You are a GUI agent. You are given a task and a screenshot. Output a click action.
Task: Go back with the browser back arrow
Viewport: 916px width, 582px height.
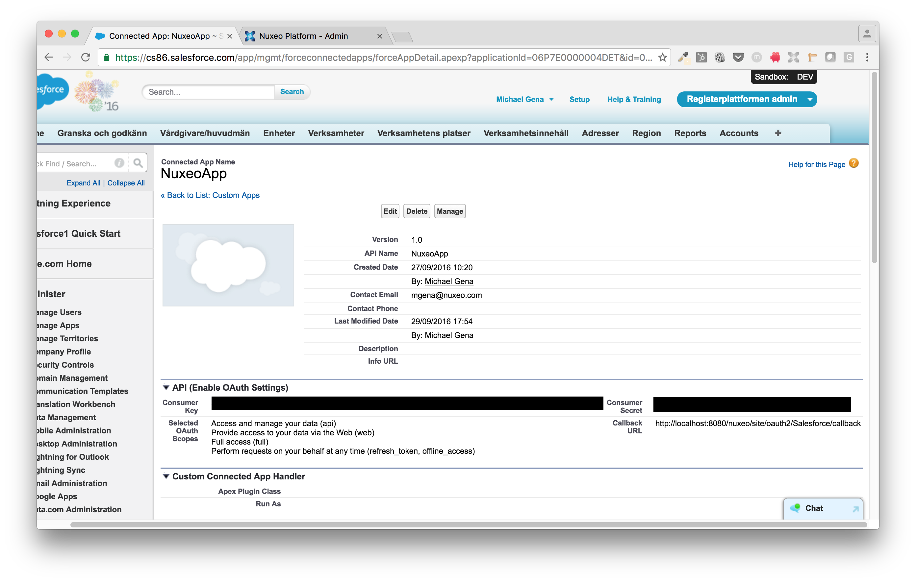click(x=49, y=58)
